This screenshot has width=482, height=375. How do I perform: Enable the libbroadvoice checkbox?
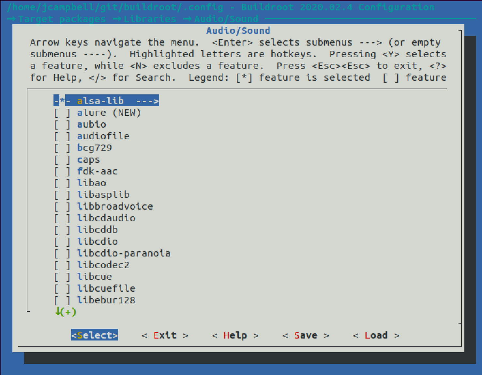[x=62, y=207]
